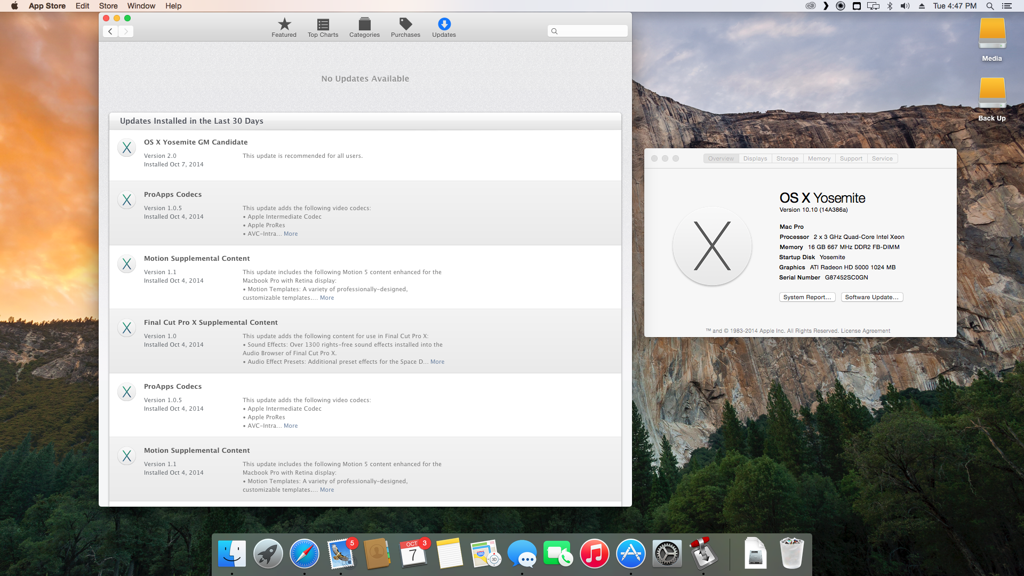
Task: Open the Edit menu
Action: click(x=82, y=6)
